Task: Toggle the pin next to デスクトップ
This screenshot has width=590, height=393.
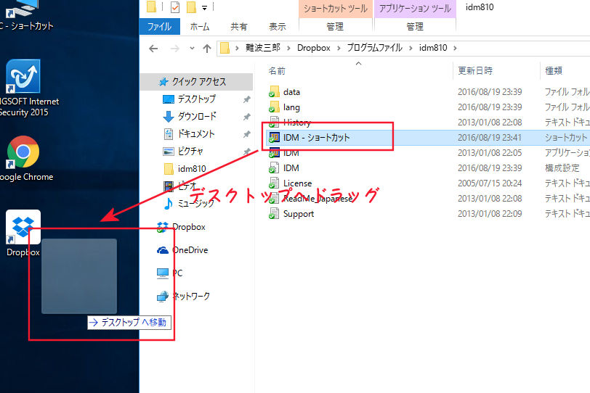Action: coord(247,99)
